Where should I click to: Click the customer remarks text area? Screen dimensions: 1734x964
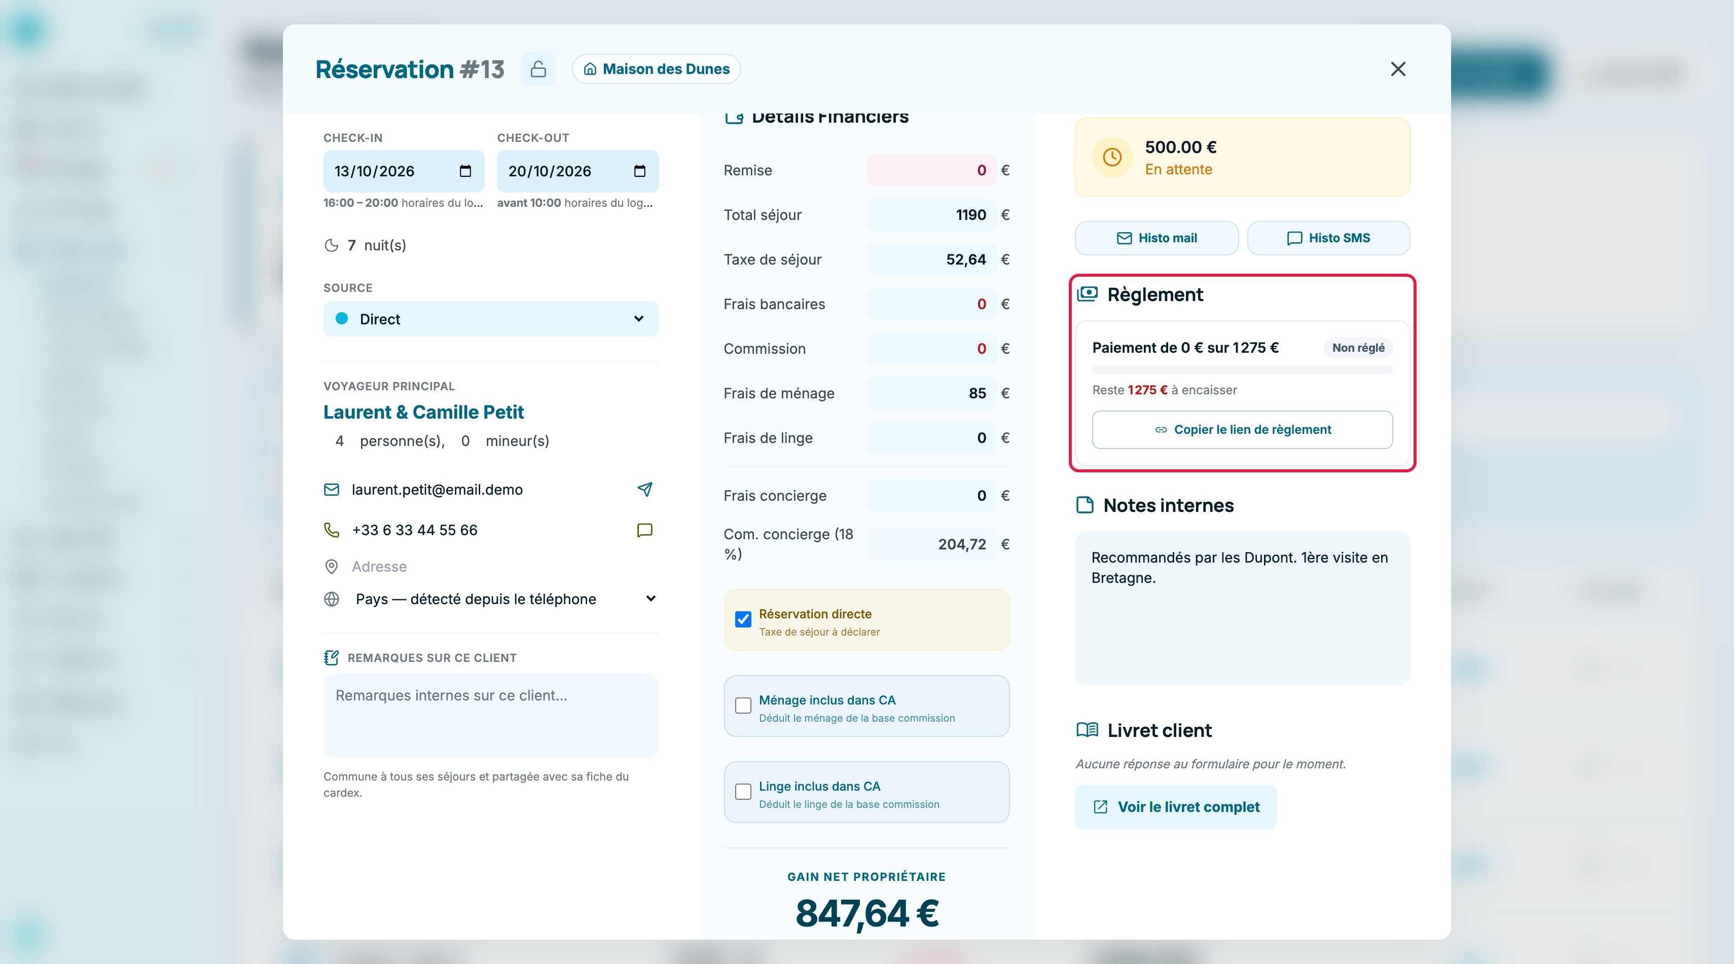click(x=491, y=715)
